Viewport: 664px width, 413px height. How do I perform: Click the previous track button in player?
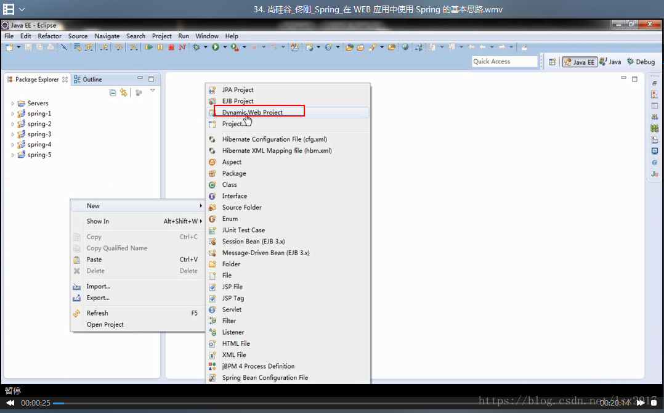point(10,403)
